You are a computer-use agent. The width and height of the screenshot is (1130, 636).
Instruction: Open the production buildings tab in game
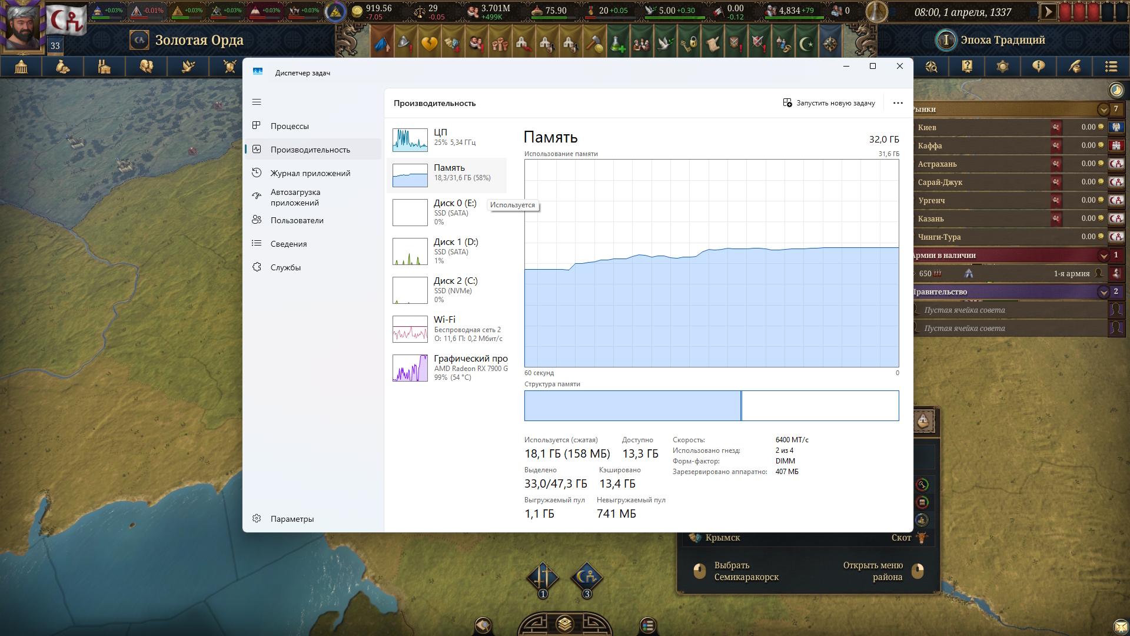(x=105, y=67)
